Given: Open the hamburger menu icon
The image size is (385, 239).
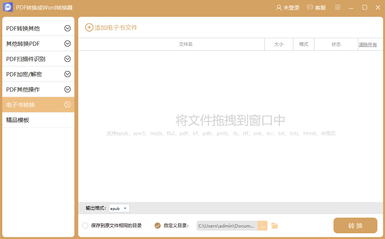Looking at the screenshot, I should pyautogui.click(x=338, y=7).
